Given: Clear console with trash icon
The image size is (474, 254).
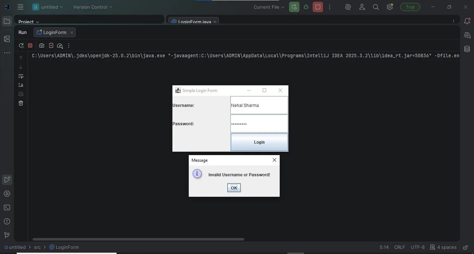Looking at the screenshot, I should pos(21,103).
